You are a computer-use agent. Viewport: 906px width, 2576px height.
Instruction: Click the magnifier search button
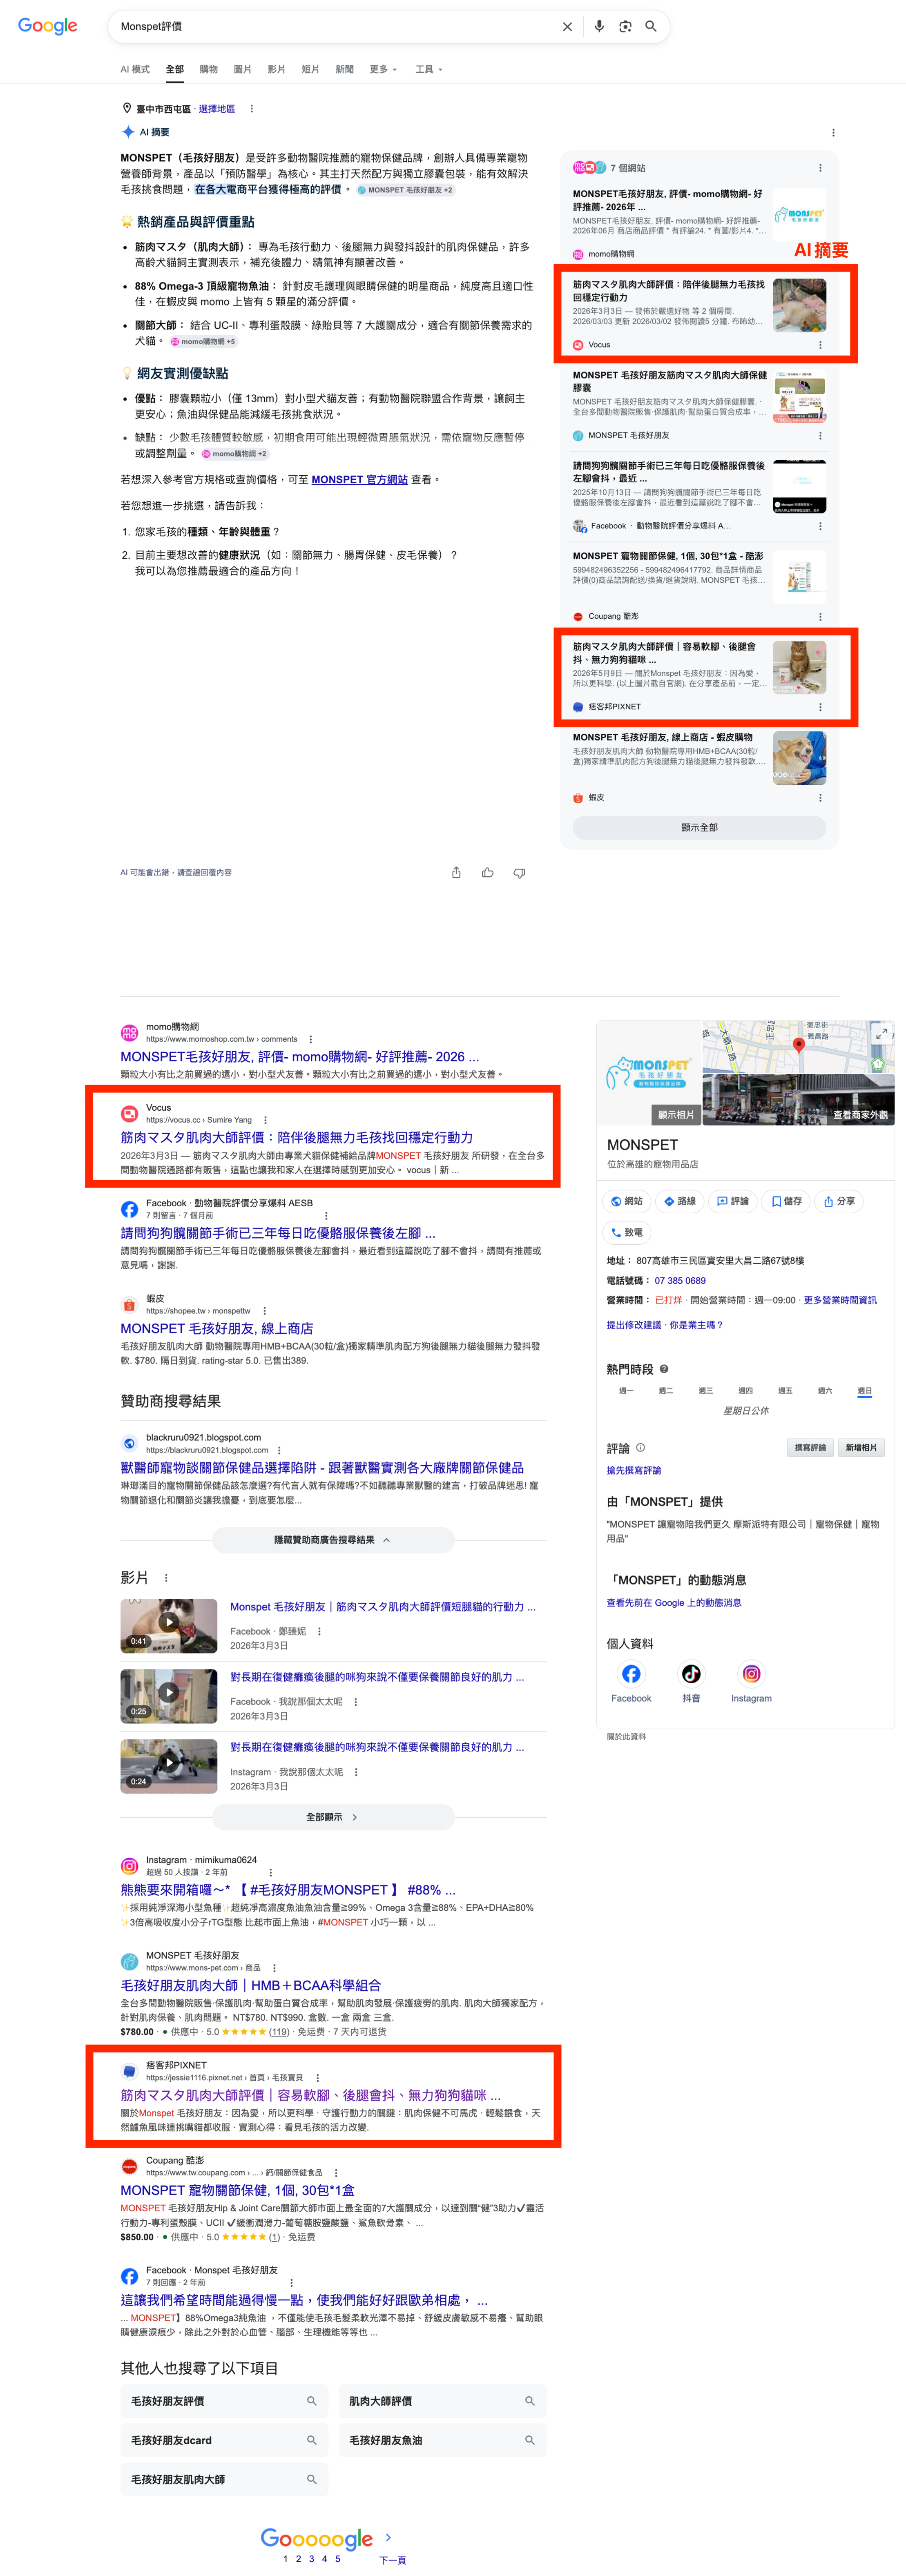pyautogui.click(x=651, y=27)
